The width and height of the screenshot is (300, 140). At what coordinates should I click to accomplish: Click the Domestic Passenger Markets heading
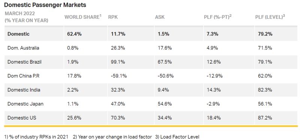coord(45,5)
